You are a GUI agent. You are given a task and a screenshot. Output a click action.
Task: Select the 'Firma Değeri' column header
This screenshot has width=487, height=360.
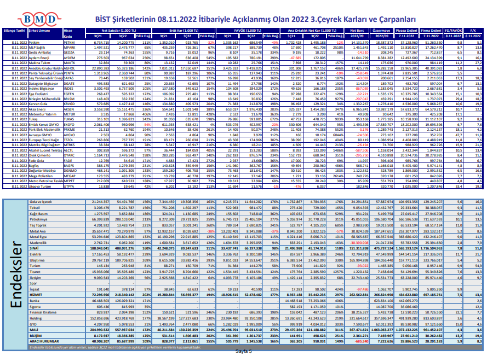(431, 31)
